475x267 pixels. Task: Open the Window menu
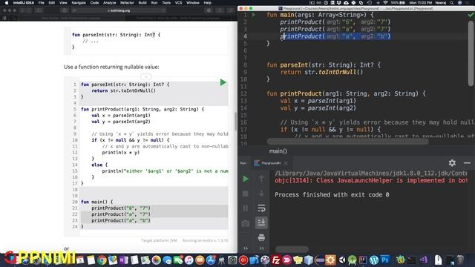(193, 3)
